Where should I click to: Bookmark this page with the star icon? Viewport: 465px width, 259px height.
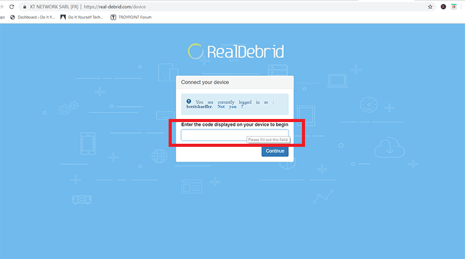[430, 7]
